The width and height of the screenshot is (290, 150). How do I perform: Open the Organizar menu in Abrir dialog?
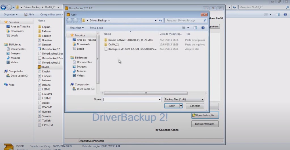click(x=77, y=28)
